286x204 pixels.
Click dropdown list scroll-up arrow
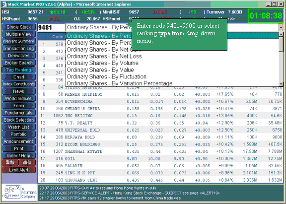point(281,34)
